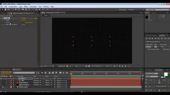
Task: Click the center point crosshair picker icon
Action: click(23, 22)
